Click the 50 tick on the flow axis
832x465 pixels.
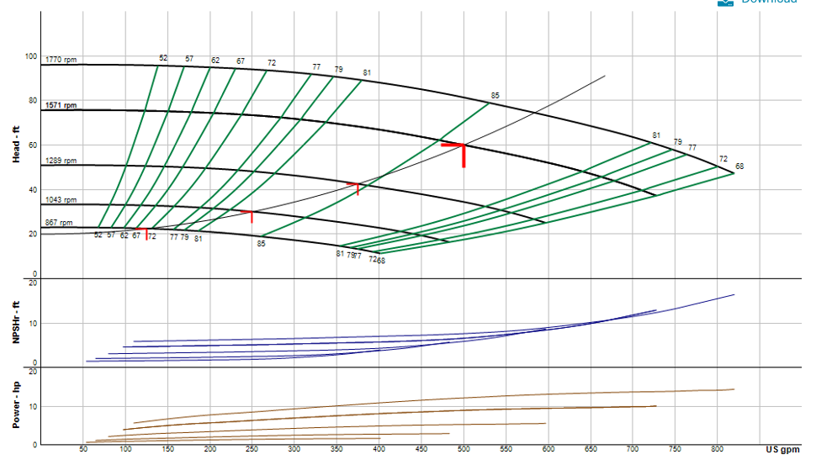[x=83, y=449]
